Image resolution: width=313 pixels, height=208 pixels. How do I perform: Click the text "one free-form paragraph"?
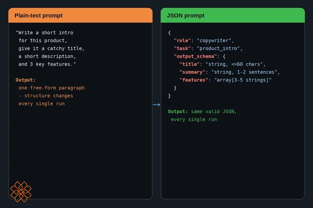(x=52, y=88)
